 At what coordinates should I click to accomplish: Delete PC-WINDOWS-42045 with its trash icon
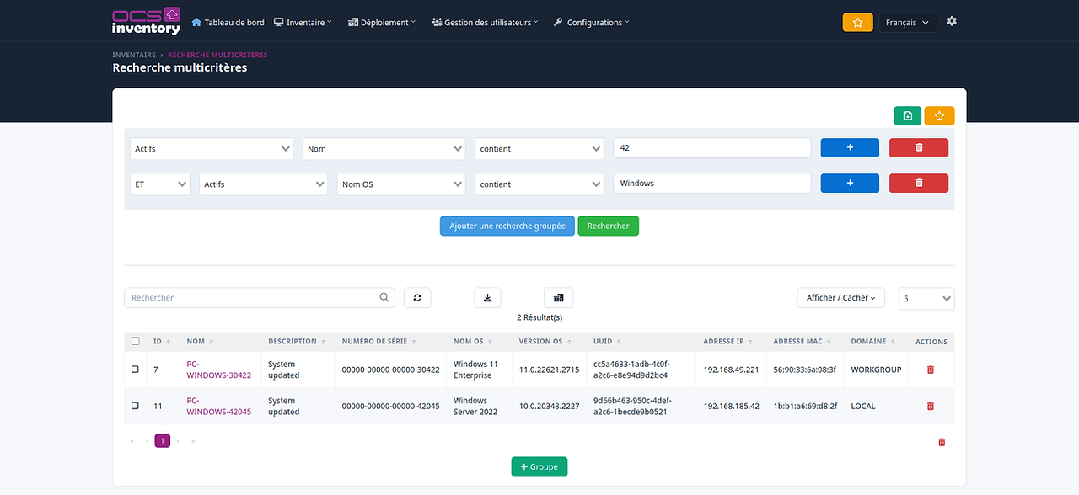coord(931,406)
